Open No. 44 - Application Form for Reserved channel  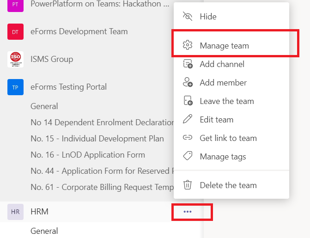(x=102, y=171)
